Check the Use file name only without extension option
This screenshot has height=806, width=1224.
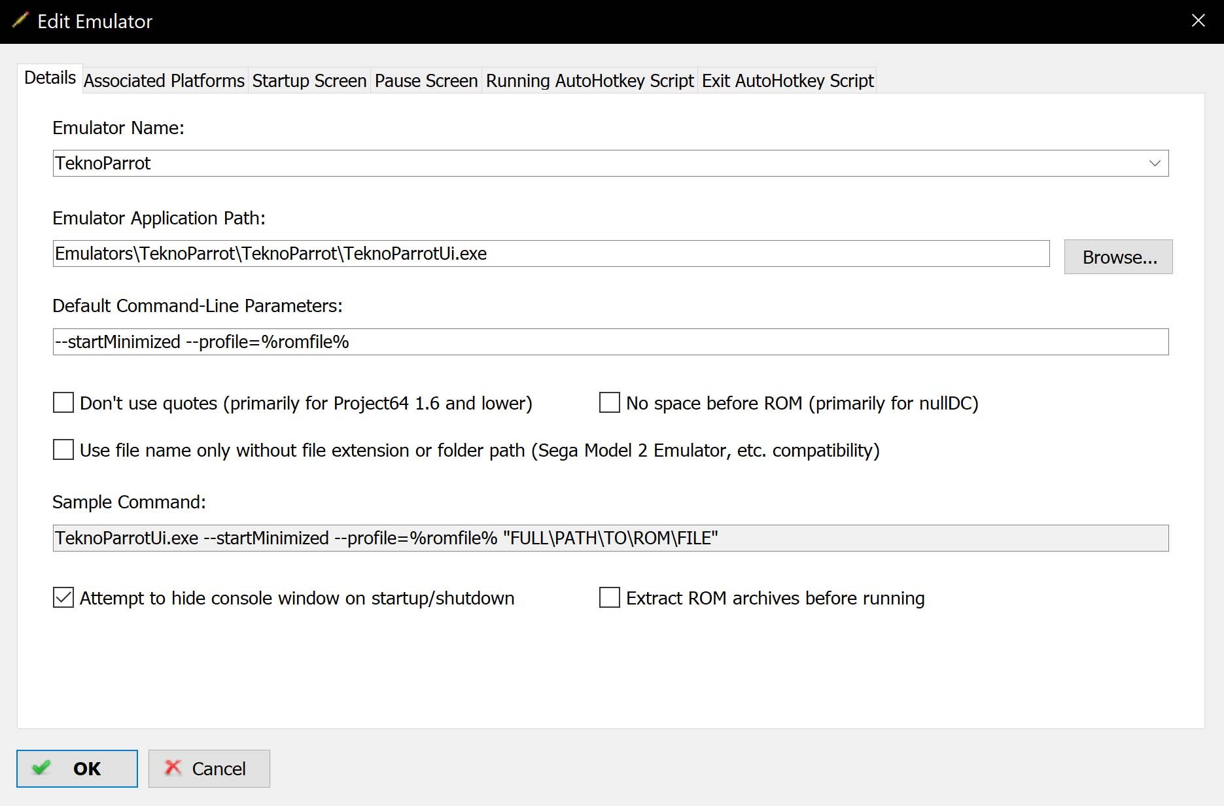[x=63, y=450]
